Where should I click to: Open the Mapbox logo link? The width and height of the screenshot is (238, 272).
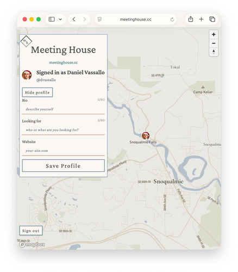coord(32,244)
